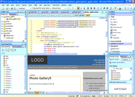
Task: Open the Data View menu
Action: (47, 5)
